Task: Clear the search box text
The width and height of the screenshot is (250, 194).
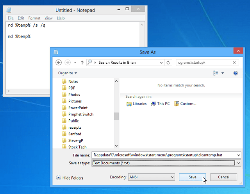Action: 234,63
